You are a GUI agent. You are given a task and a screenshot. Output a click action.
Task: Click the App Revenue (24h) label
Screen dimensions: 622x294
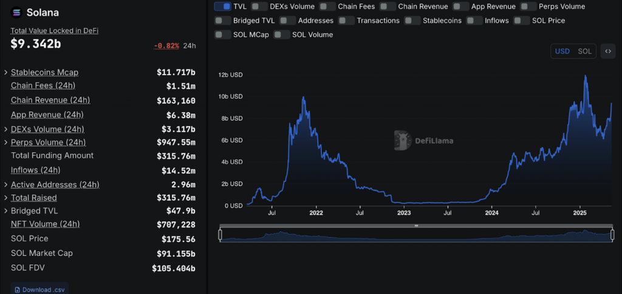click(47, 115)
